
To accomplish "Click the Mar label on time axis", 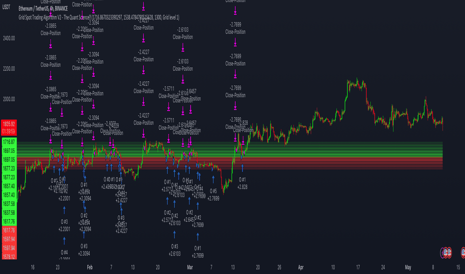I will click(x=190, y=268).
